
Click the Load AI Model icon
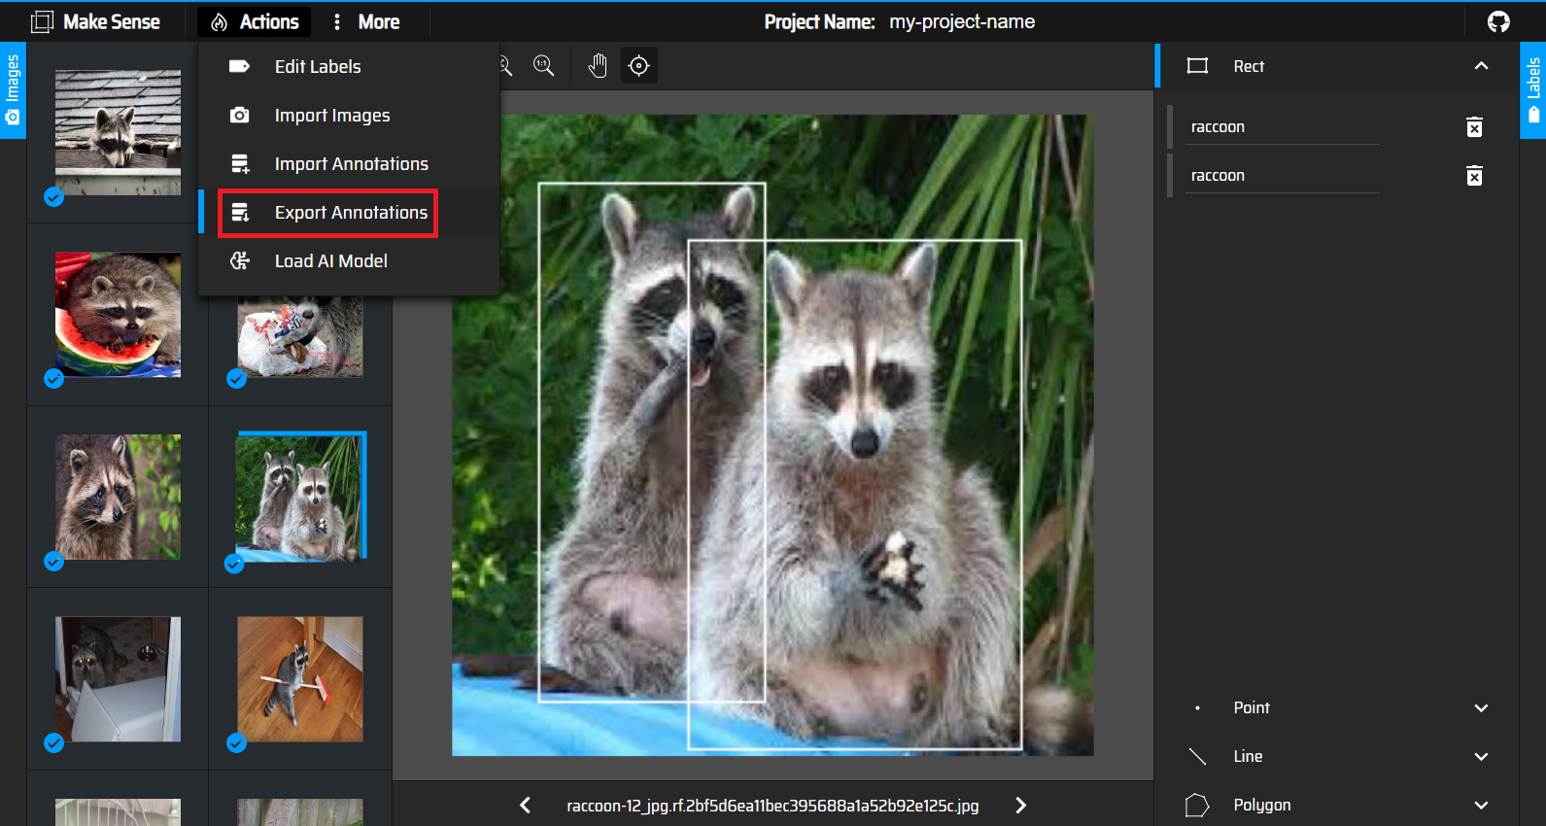[x=240, y=260]
